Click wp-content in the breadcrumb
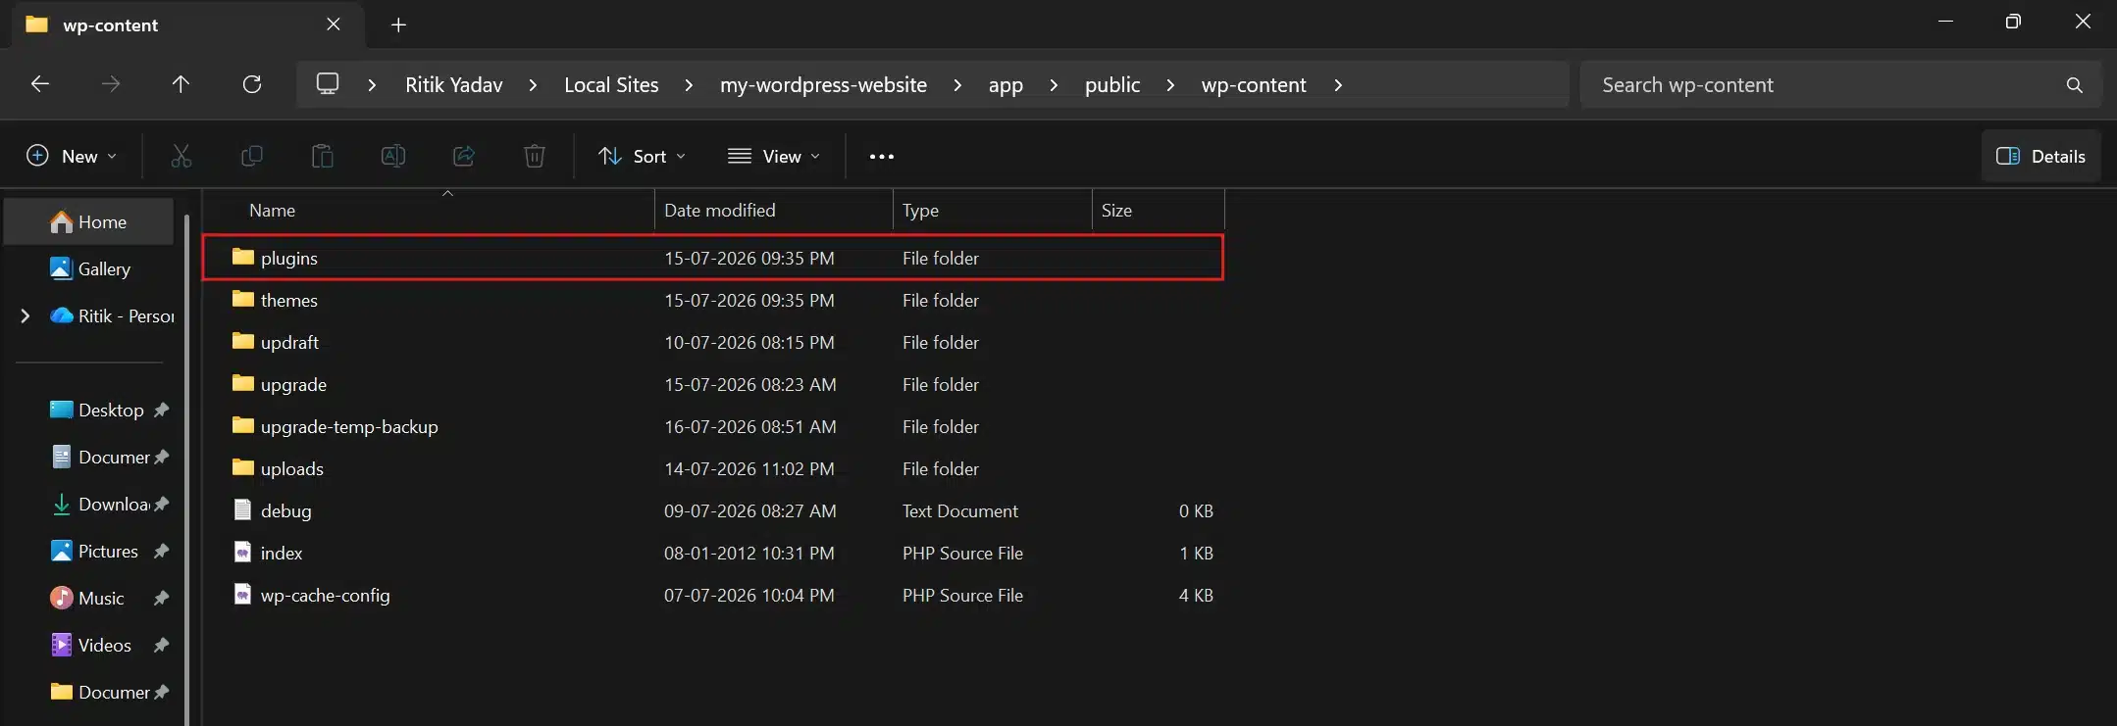Screen dimensions: 2117x726 pyautogui.click(x=1254, y=85)
